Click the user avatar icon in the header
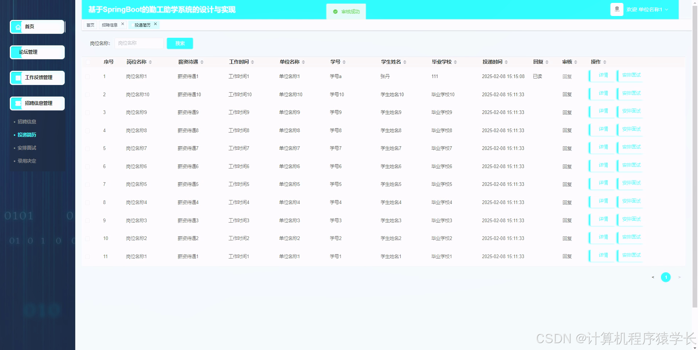 coord(617,9)
